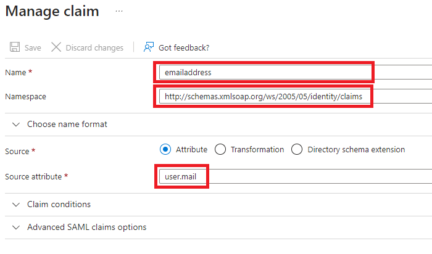Viewport: 432px width, 254px height.
Task: Open the ellipsis more options menu
Action: point(119,12)
